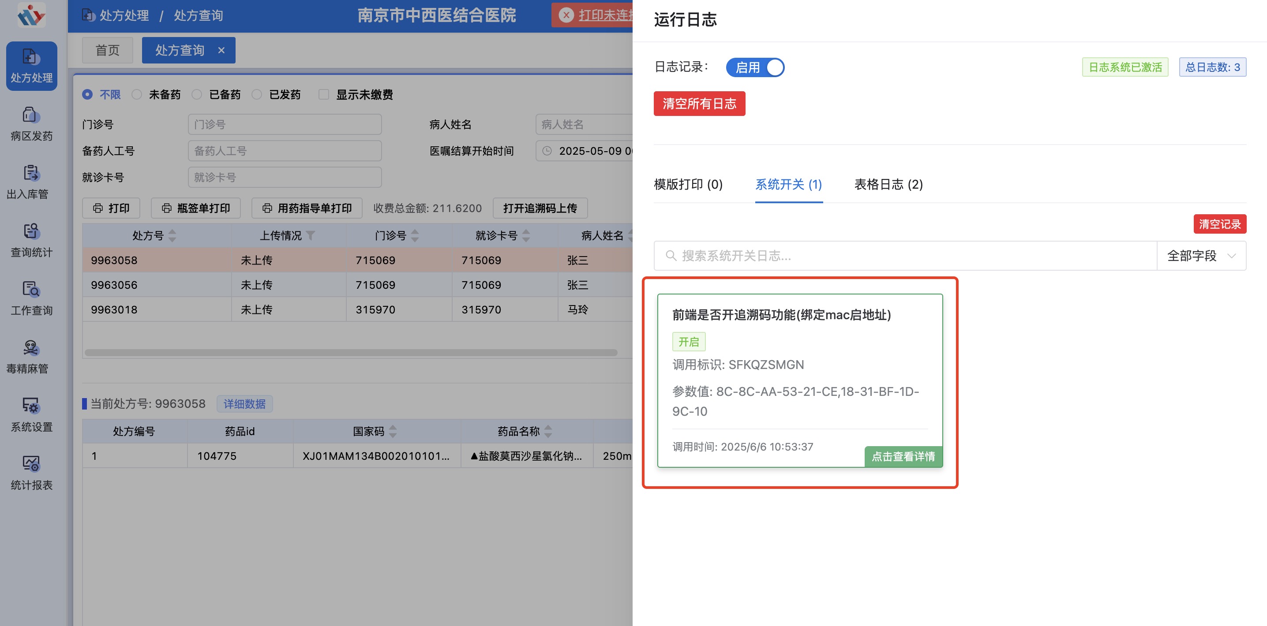The height and width of the screenshot is (626, 1267).
Task: Select the 已发药 radio option
Action: [257, 94]
